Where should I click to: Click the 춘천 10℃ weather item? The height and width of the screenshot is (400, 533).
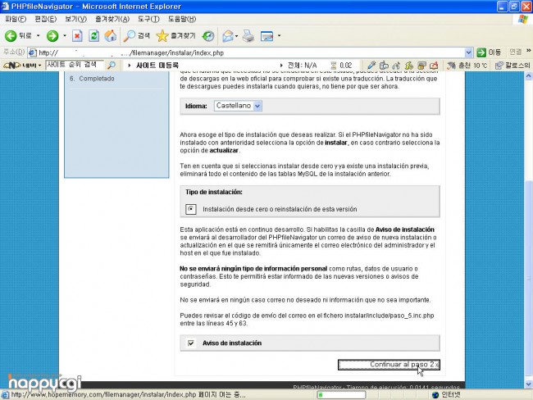pos(467,66)
